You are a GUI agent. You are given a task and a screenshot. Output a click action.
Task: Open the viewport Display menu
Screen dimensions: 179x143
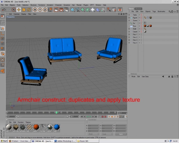tap(24, 14)
